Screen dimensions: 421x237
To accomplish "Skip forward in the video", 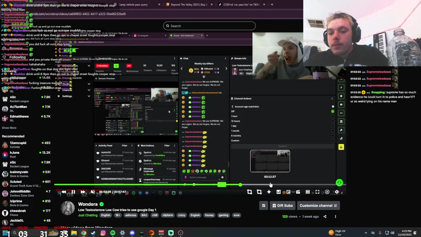I will click(83, 192).
